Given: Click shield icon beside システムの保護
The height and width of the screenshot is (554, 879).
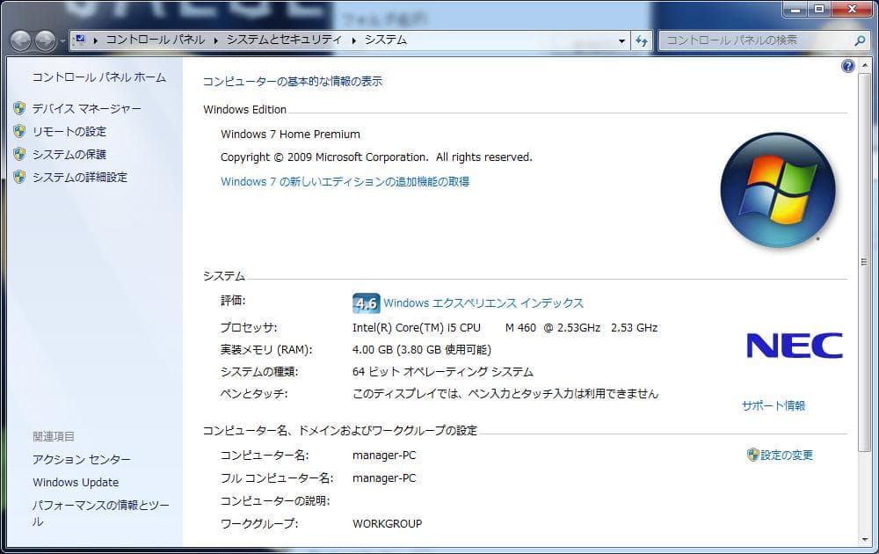Looking at the screenshot, I should pyautogui.click(x=19, y=154).
